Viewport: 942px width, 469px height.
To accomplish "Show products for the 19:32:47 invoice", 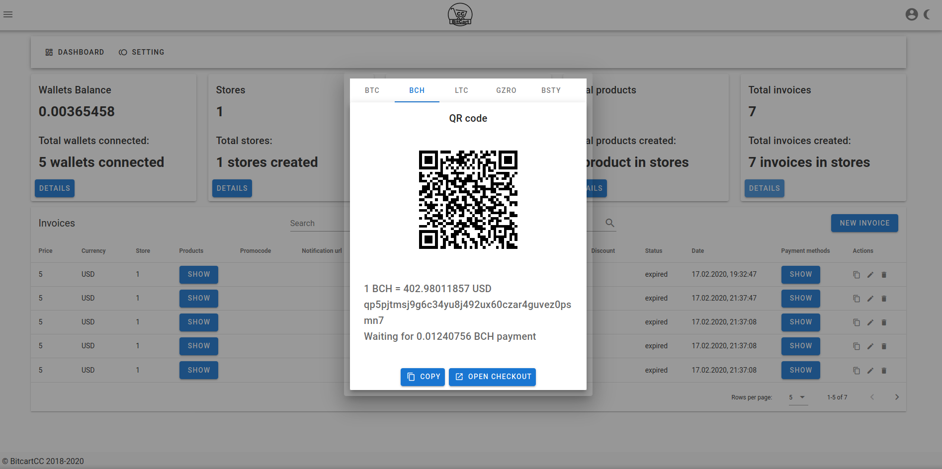I will 199,274.
